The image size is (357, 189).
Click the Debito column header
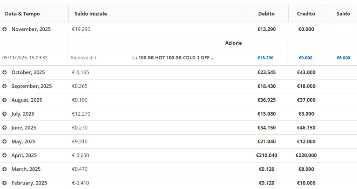pos(266,14)
